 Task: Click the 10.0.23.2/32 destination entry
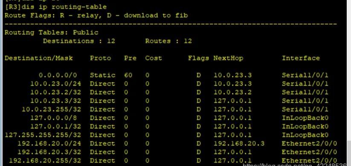[56, 92]
